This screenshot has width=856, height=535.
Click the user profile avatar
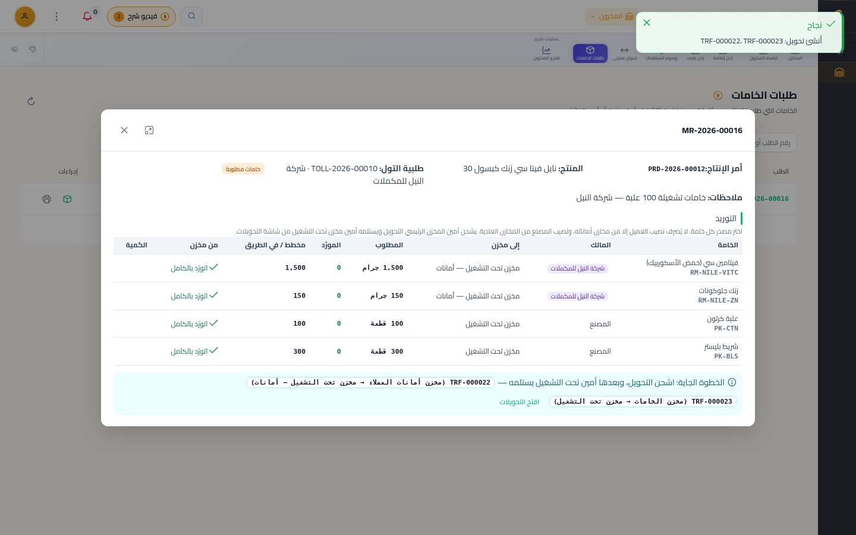pyautogui.click(x=25, y=16)
